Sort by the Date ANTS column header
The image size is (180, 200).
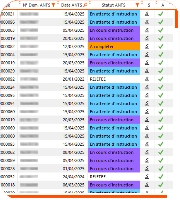(72, 5)
